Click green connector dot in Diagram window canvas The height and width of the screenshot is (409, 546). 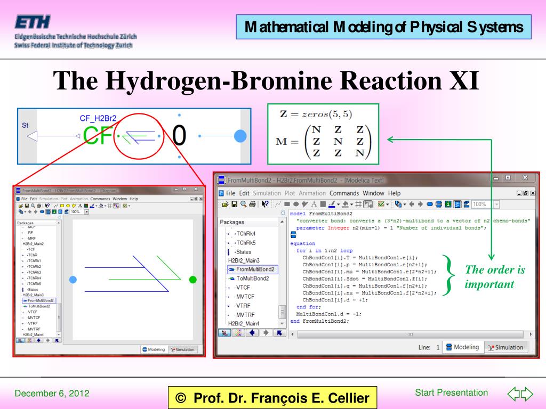[x=193, y=280]
